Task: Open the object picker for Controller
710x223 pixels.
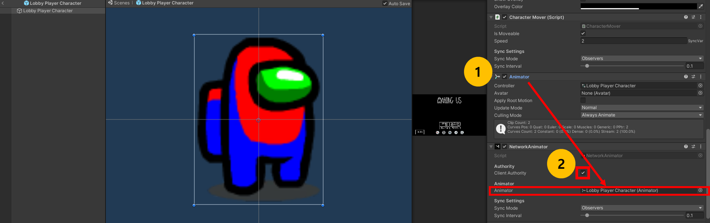Action: pos(700,85)
